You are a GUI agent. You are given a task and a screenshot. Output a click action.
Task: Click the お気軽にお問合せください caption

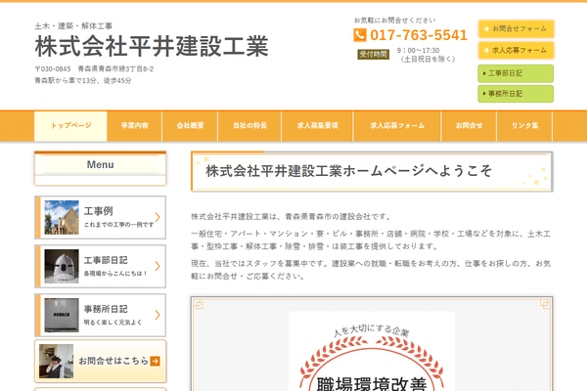coord(394,21)
